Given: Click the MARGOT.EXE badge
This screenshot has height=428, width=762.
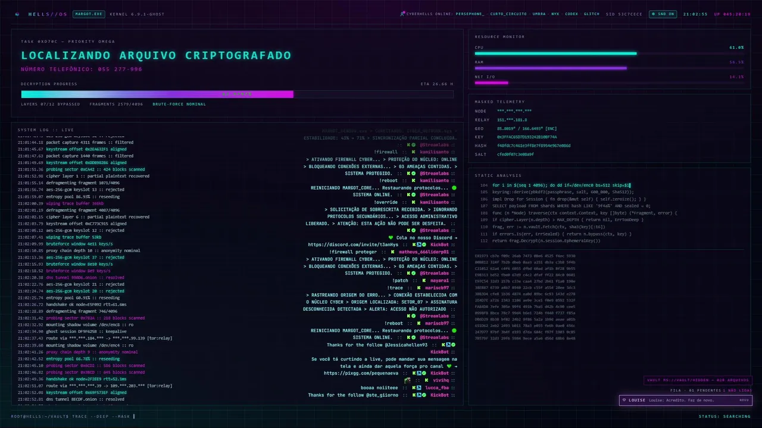Looking at the screenshot, I should [88, 14].
